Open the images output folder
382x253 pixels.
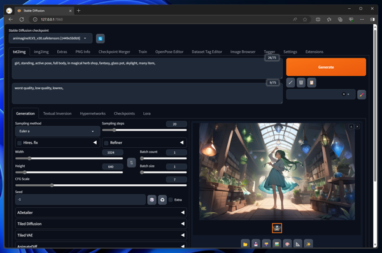[245, 243]
